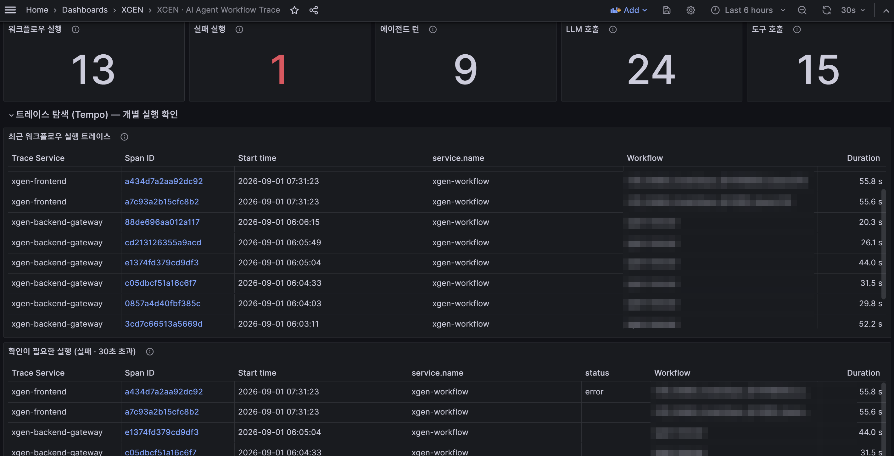This screenshot has height=456, width=894.
Task: Sort attention table by status header
Action: [x=597, y=373]
